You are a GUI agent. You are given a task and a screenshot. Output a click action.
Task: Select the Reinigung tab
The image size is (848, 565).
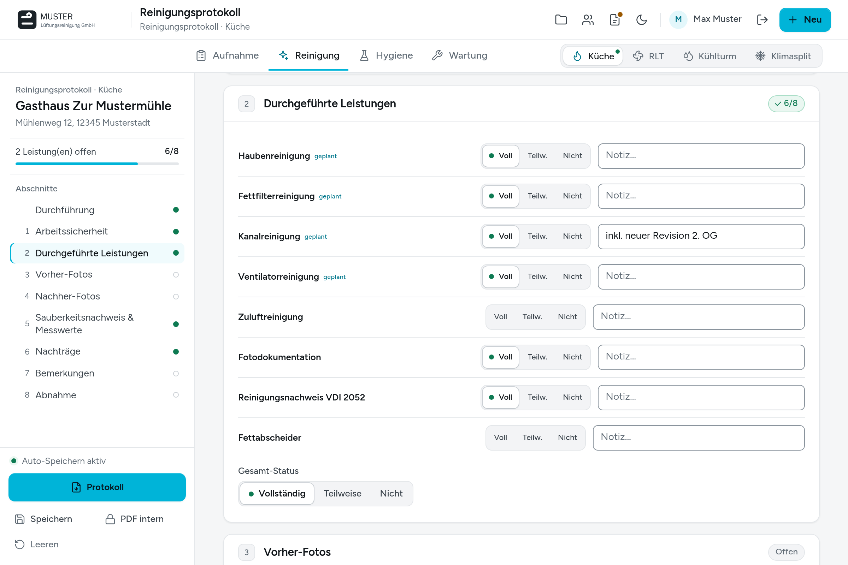309,55
